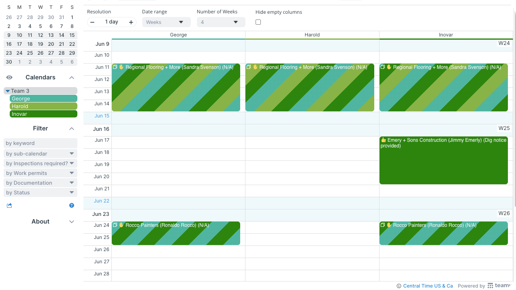
Task: Increase resolution with the plus button
Action: [131, 22]
